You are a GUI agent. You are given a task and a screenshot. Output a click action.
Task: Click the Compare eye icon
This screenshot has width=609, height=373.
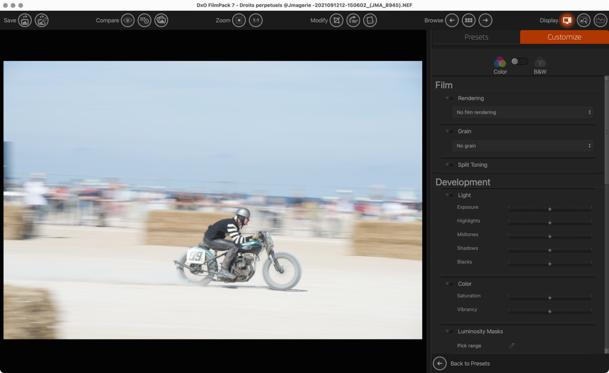click(x=128, y=20)
